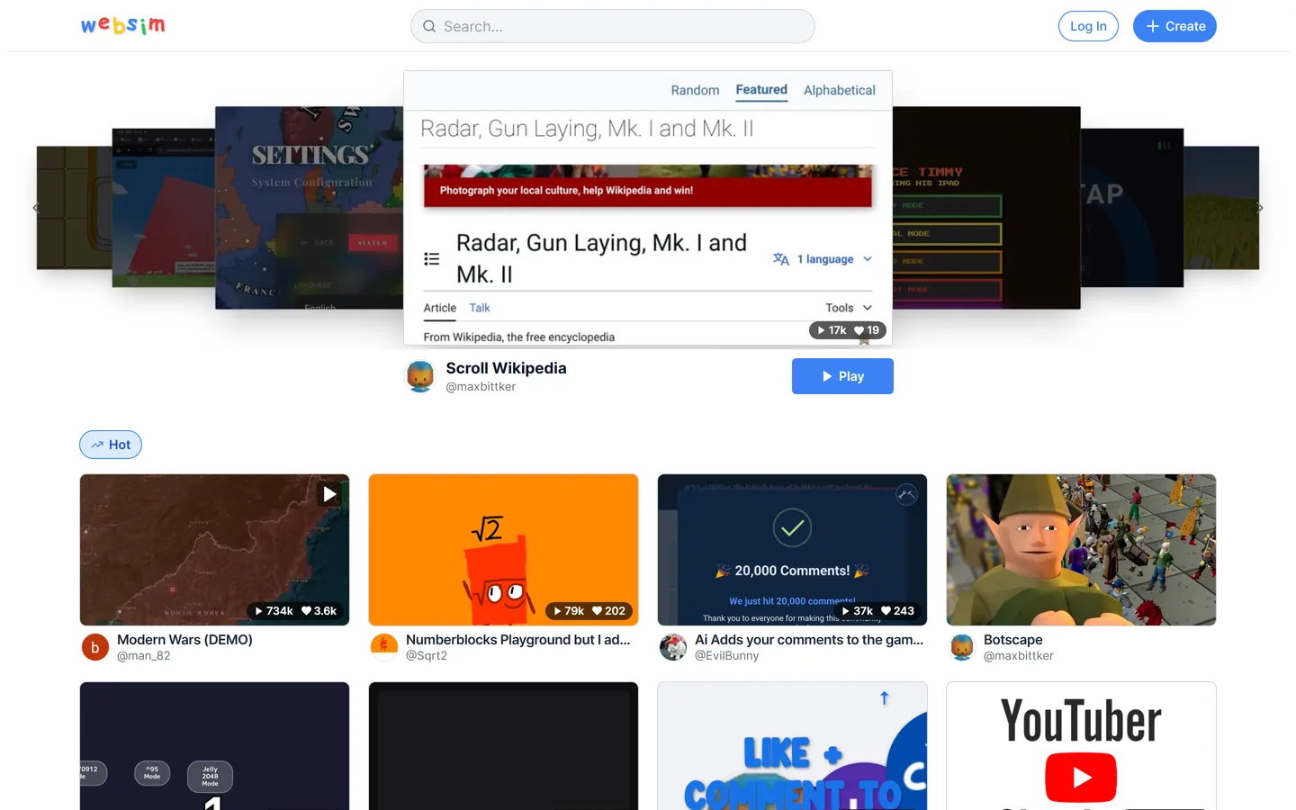Click the search magnifier icon
This screenshot has width=1296, height=810.
click(429, 26)
